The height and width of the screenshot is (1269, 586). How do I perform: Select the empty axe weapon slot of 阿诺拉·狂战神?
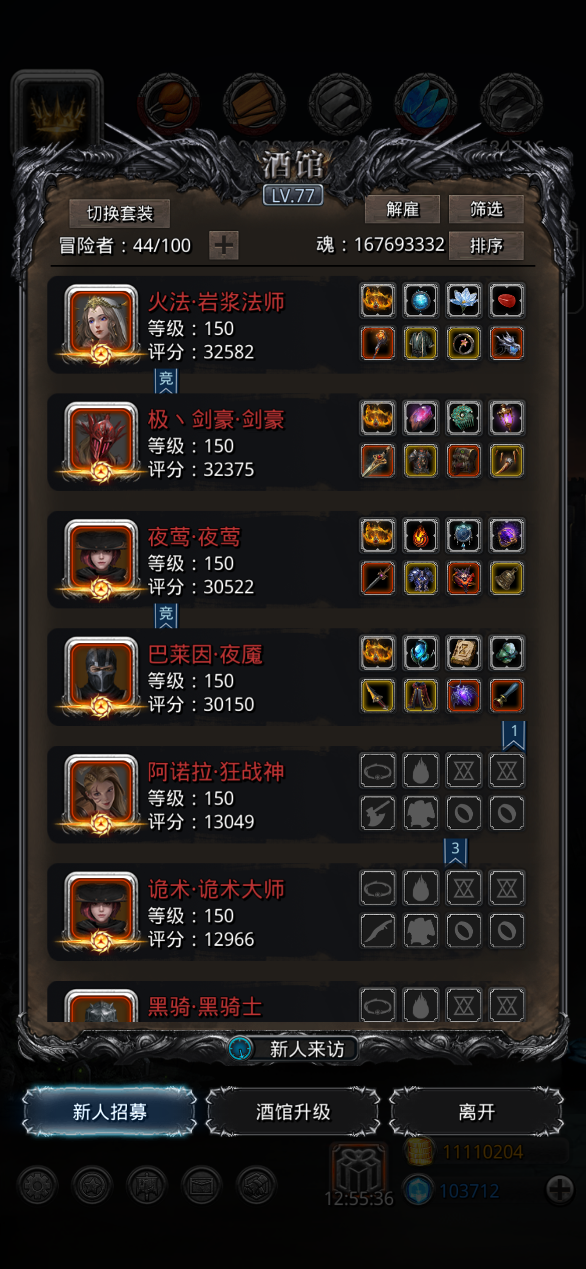pyautogui.click(x=378, y=813)
